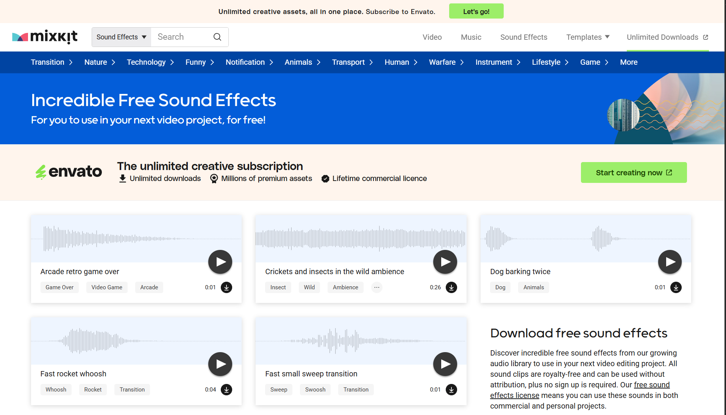Download the Dog barking twice sound

676,287
